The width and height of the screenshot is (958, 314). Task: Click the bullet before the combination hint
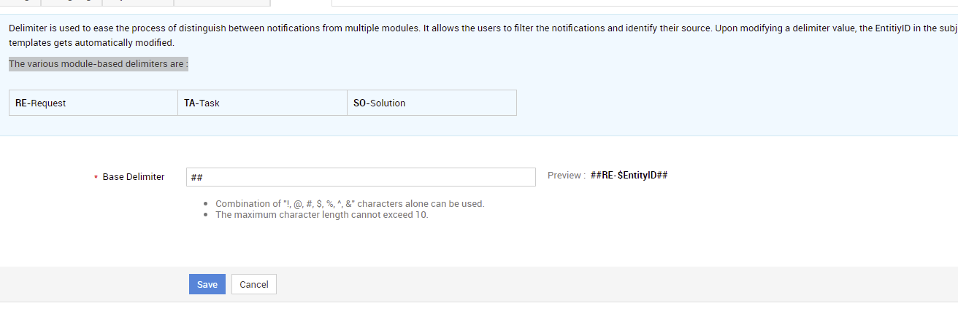208,205
